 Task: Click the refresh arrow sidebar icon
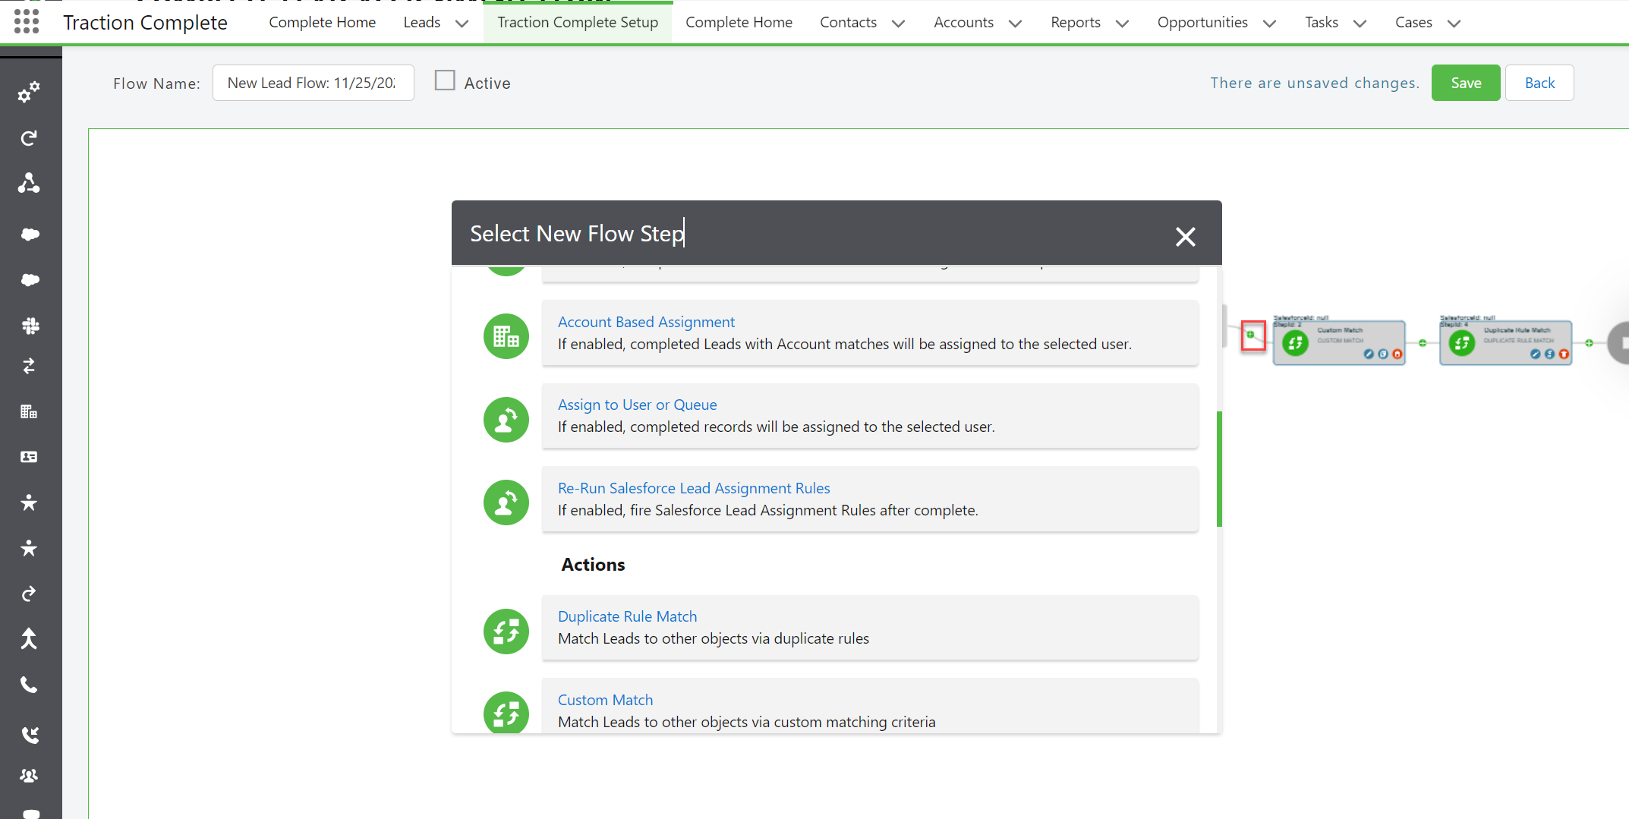click(29, 138)
